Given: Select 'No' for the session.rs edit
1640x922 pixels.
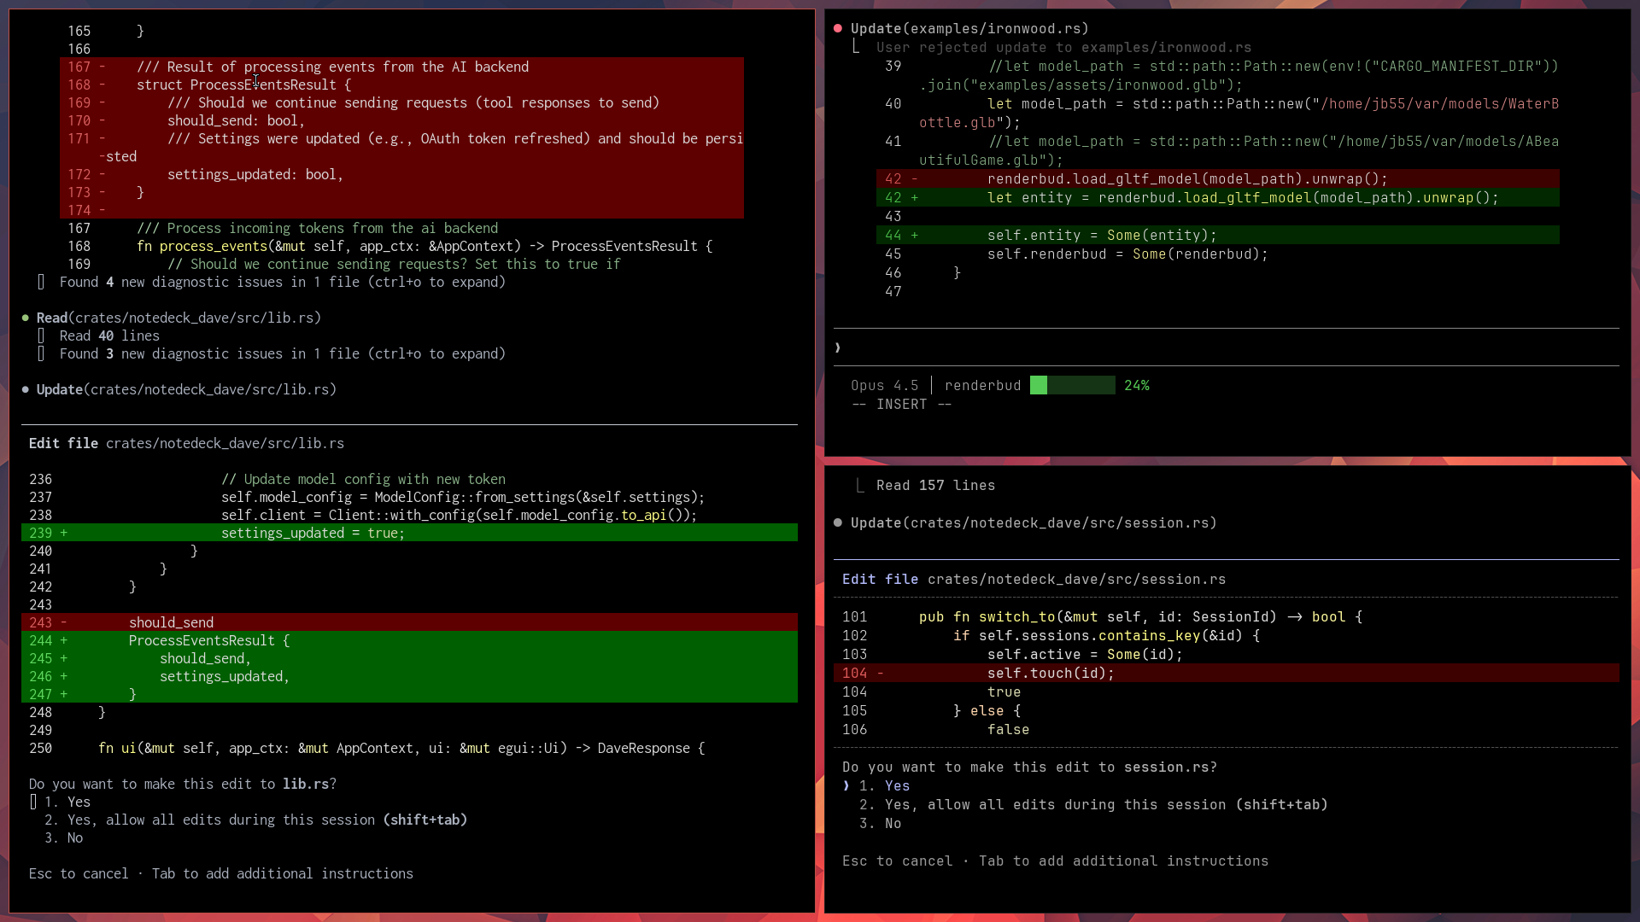Looking at the screenshot, I should (x=893, y=823).
